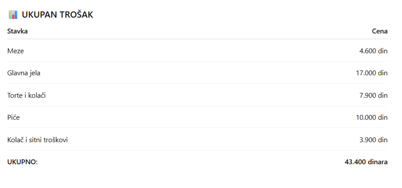Viewport: 402px width, 188px height.
Task: Click the UKUPAN TROŠAK heading text
Action: coord(57,15)
